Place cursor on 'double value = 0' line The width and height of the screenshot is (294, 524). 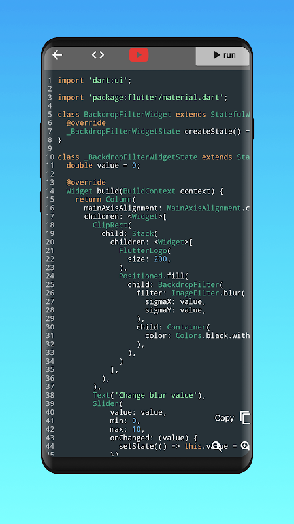click(103, 166)
